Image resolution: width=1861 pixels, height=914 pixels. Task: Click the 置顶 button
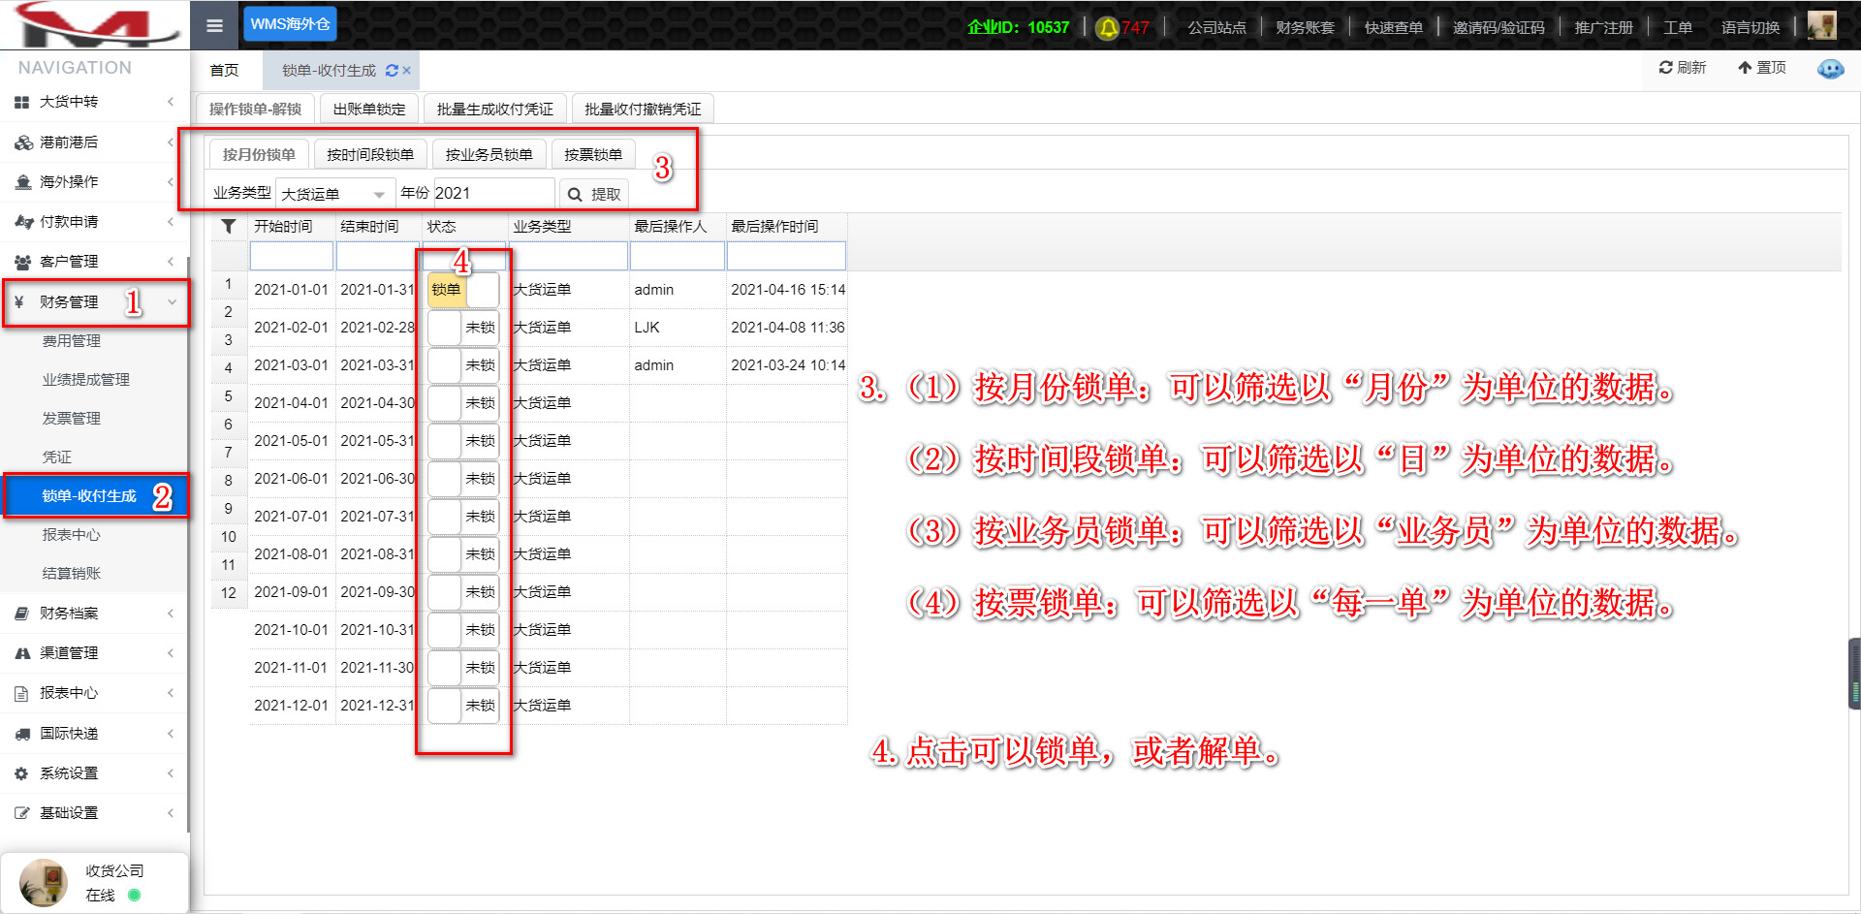point(1762,68)
